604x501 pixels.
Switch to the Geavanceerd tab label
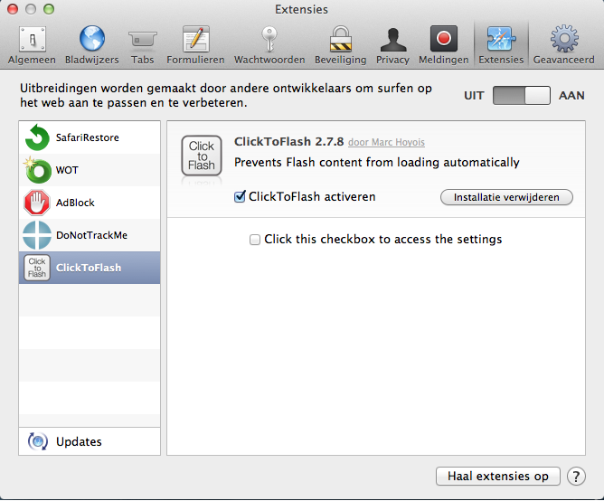[x=564, y=60]
